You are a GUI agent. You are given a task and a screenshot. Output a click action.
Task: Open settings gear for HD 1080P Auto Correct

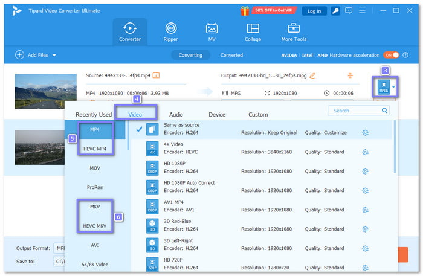pos(365,191)
